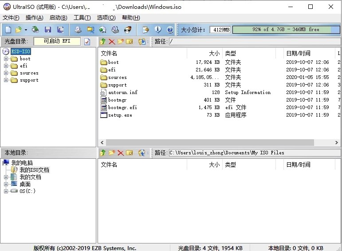This screenshot has height=251, width=342.
Task: Select the bootmgr file row
Action: (220, 100)
